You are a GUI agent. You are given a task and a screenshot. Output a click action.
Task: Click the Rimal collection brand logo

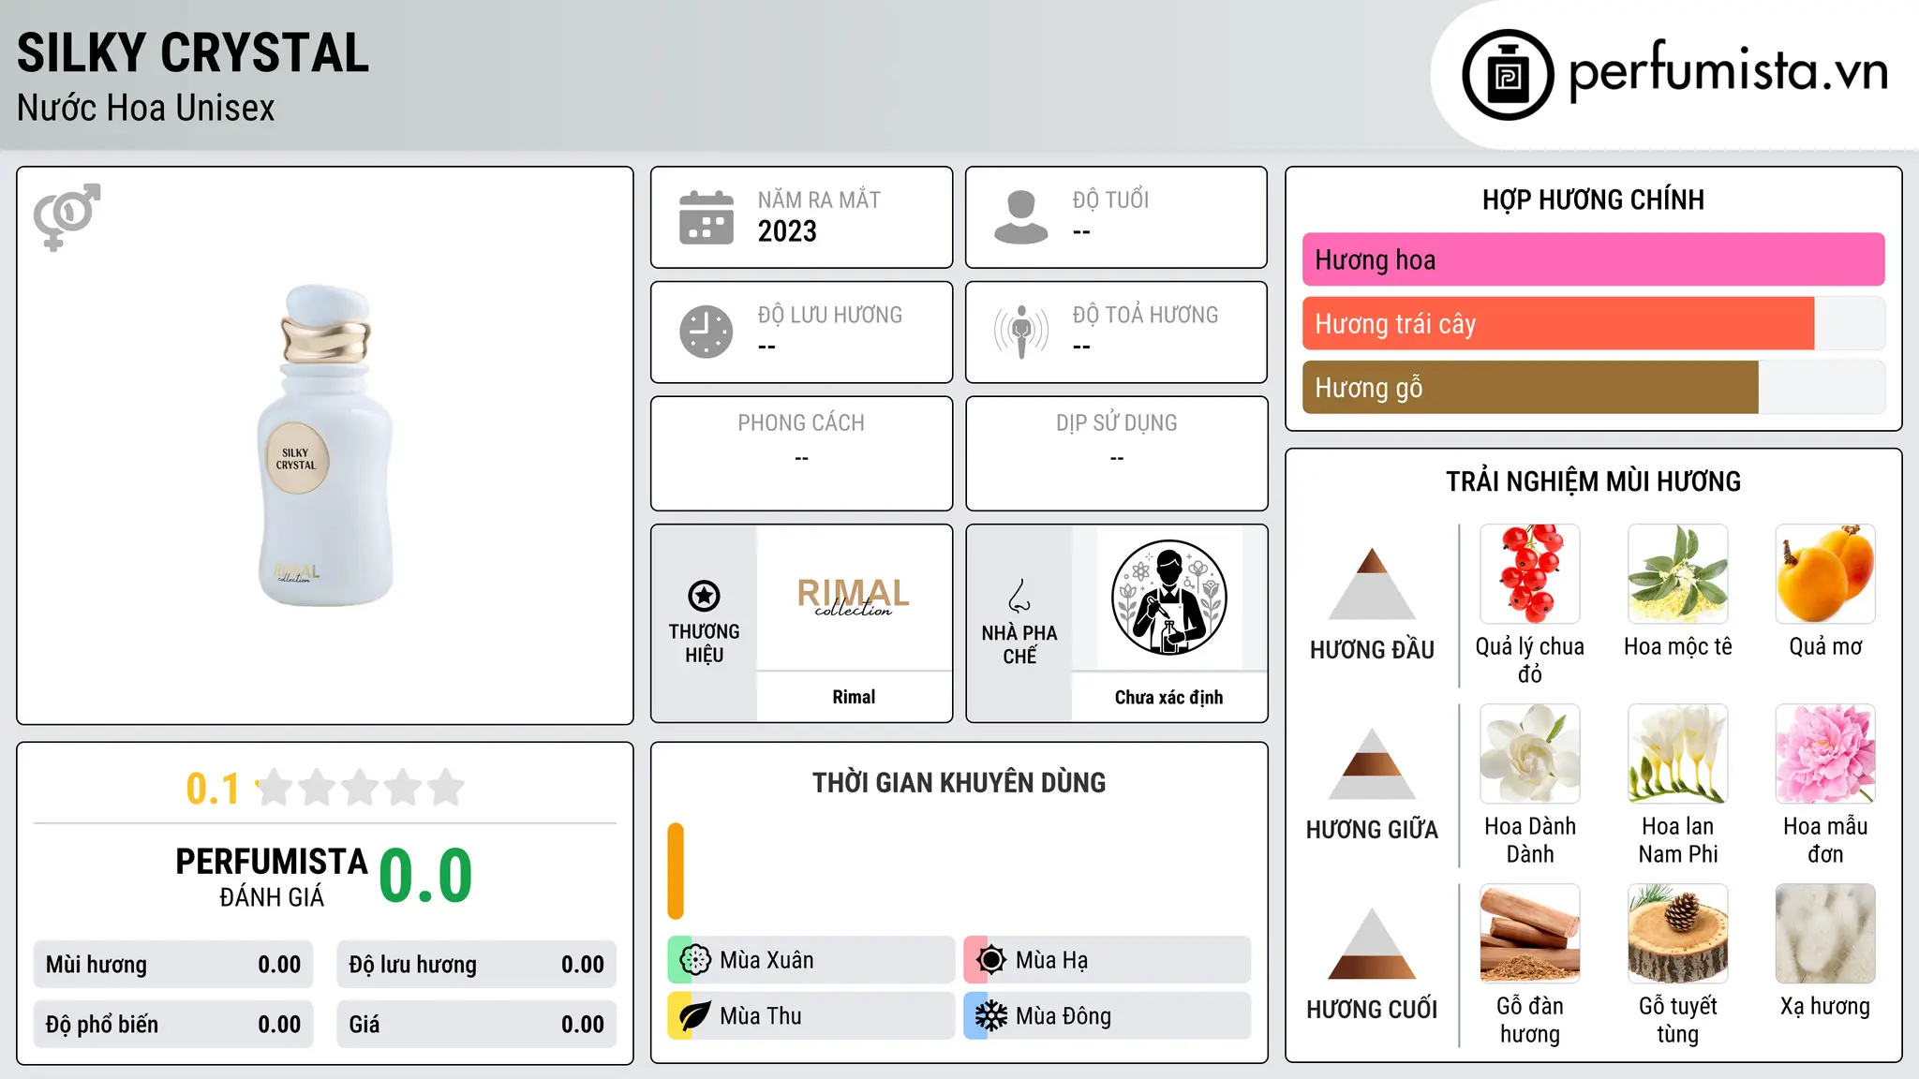point(854,597)
